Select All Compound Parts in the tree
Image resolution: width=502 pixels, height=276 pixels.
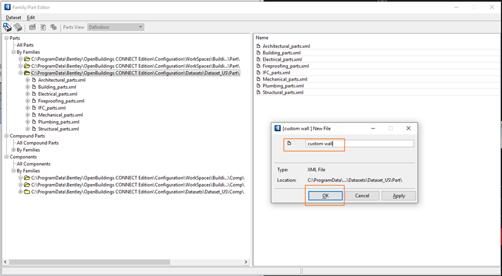point(37,143)
